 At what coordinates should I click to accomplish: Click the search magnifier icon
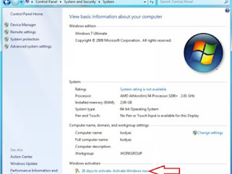pyautogui.click(x=226, y=2)
